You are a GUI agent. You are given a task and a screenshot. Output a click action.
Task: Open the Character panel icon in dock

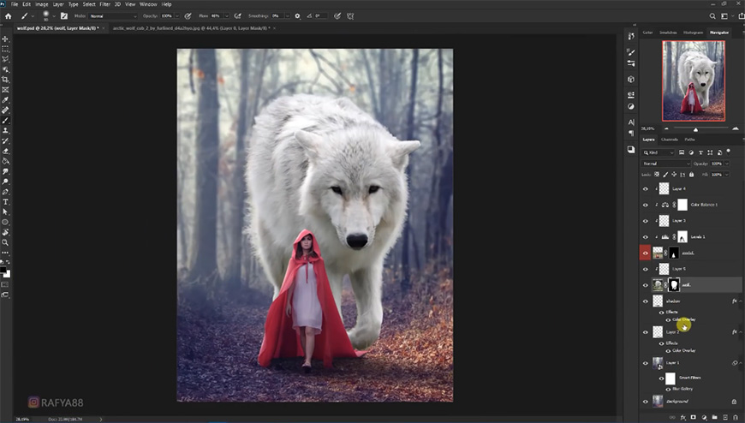click(631, 122)
